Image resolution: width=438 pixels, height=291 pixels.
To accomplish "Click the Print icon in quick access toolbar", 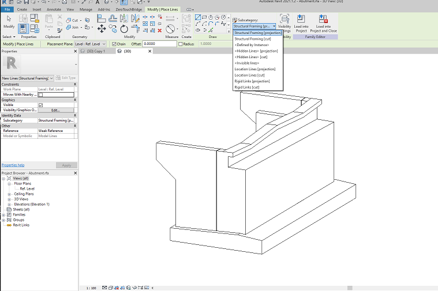I will click(x=65, y=2).
